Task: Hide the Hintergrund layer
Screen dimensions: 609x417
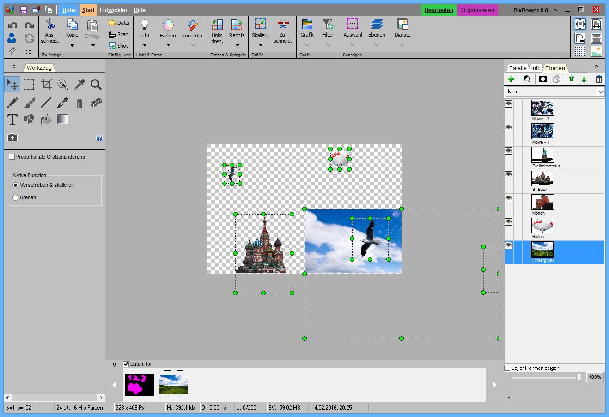Action: coord(509,245)
